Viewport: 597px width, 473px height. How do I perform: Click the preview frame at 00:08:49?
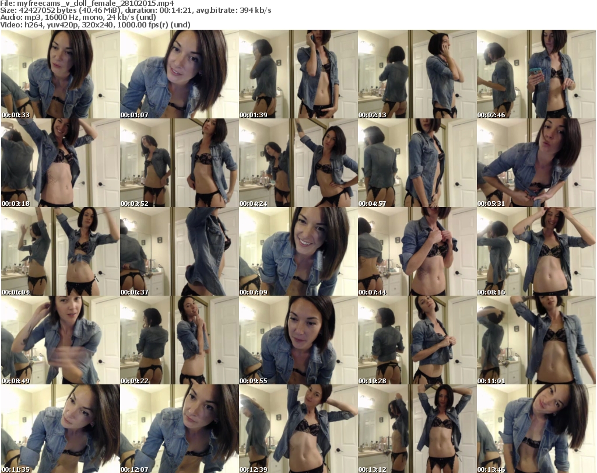(x=61, y=341)
